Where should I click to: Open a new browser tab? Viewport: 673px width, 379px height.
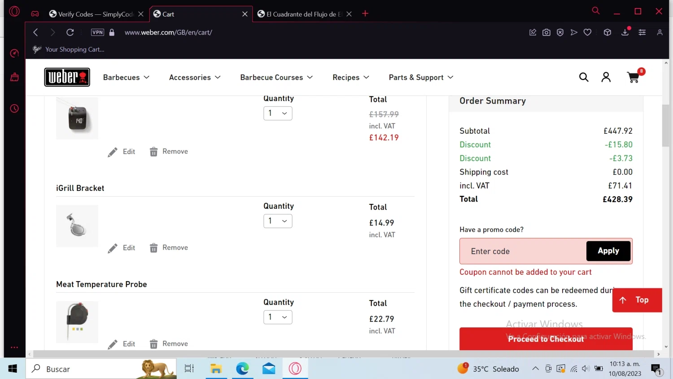[x=365, y=13]
